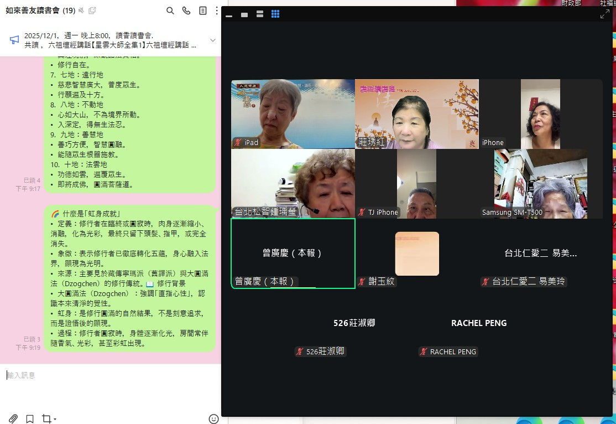Select the 曾廣慶（本報）participant tile
The image size is (616, 424).
click(x=293, y=253)
